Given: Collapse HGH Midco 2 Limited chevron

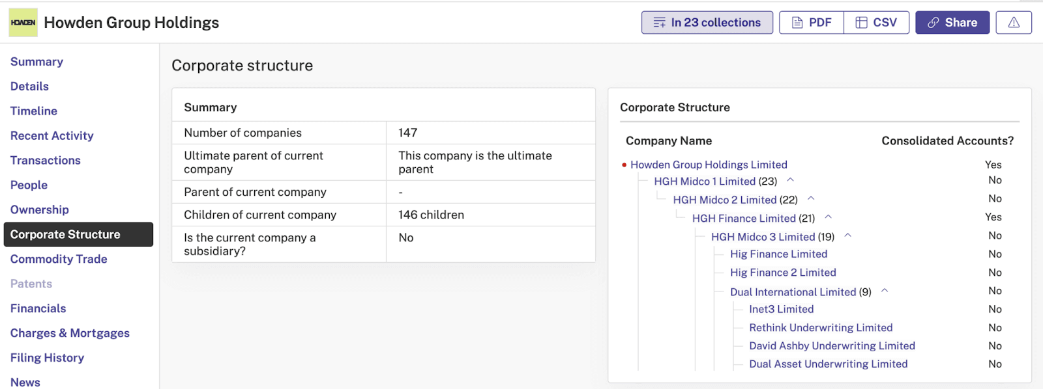Looking at the screenshot, I should [x=811, y=198].
